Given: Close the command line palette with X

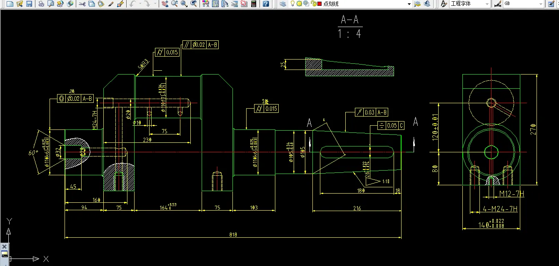Looking at the screenshot, I should coord(5,246).
